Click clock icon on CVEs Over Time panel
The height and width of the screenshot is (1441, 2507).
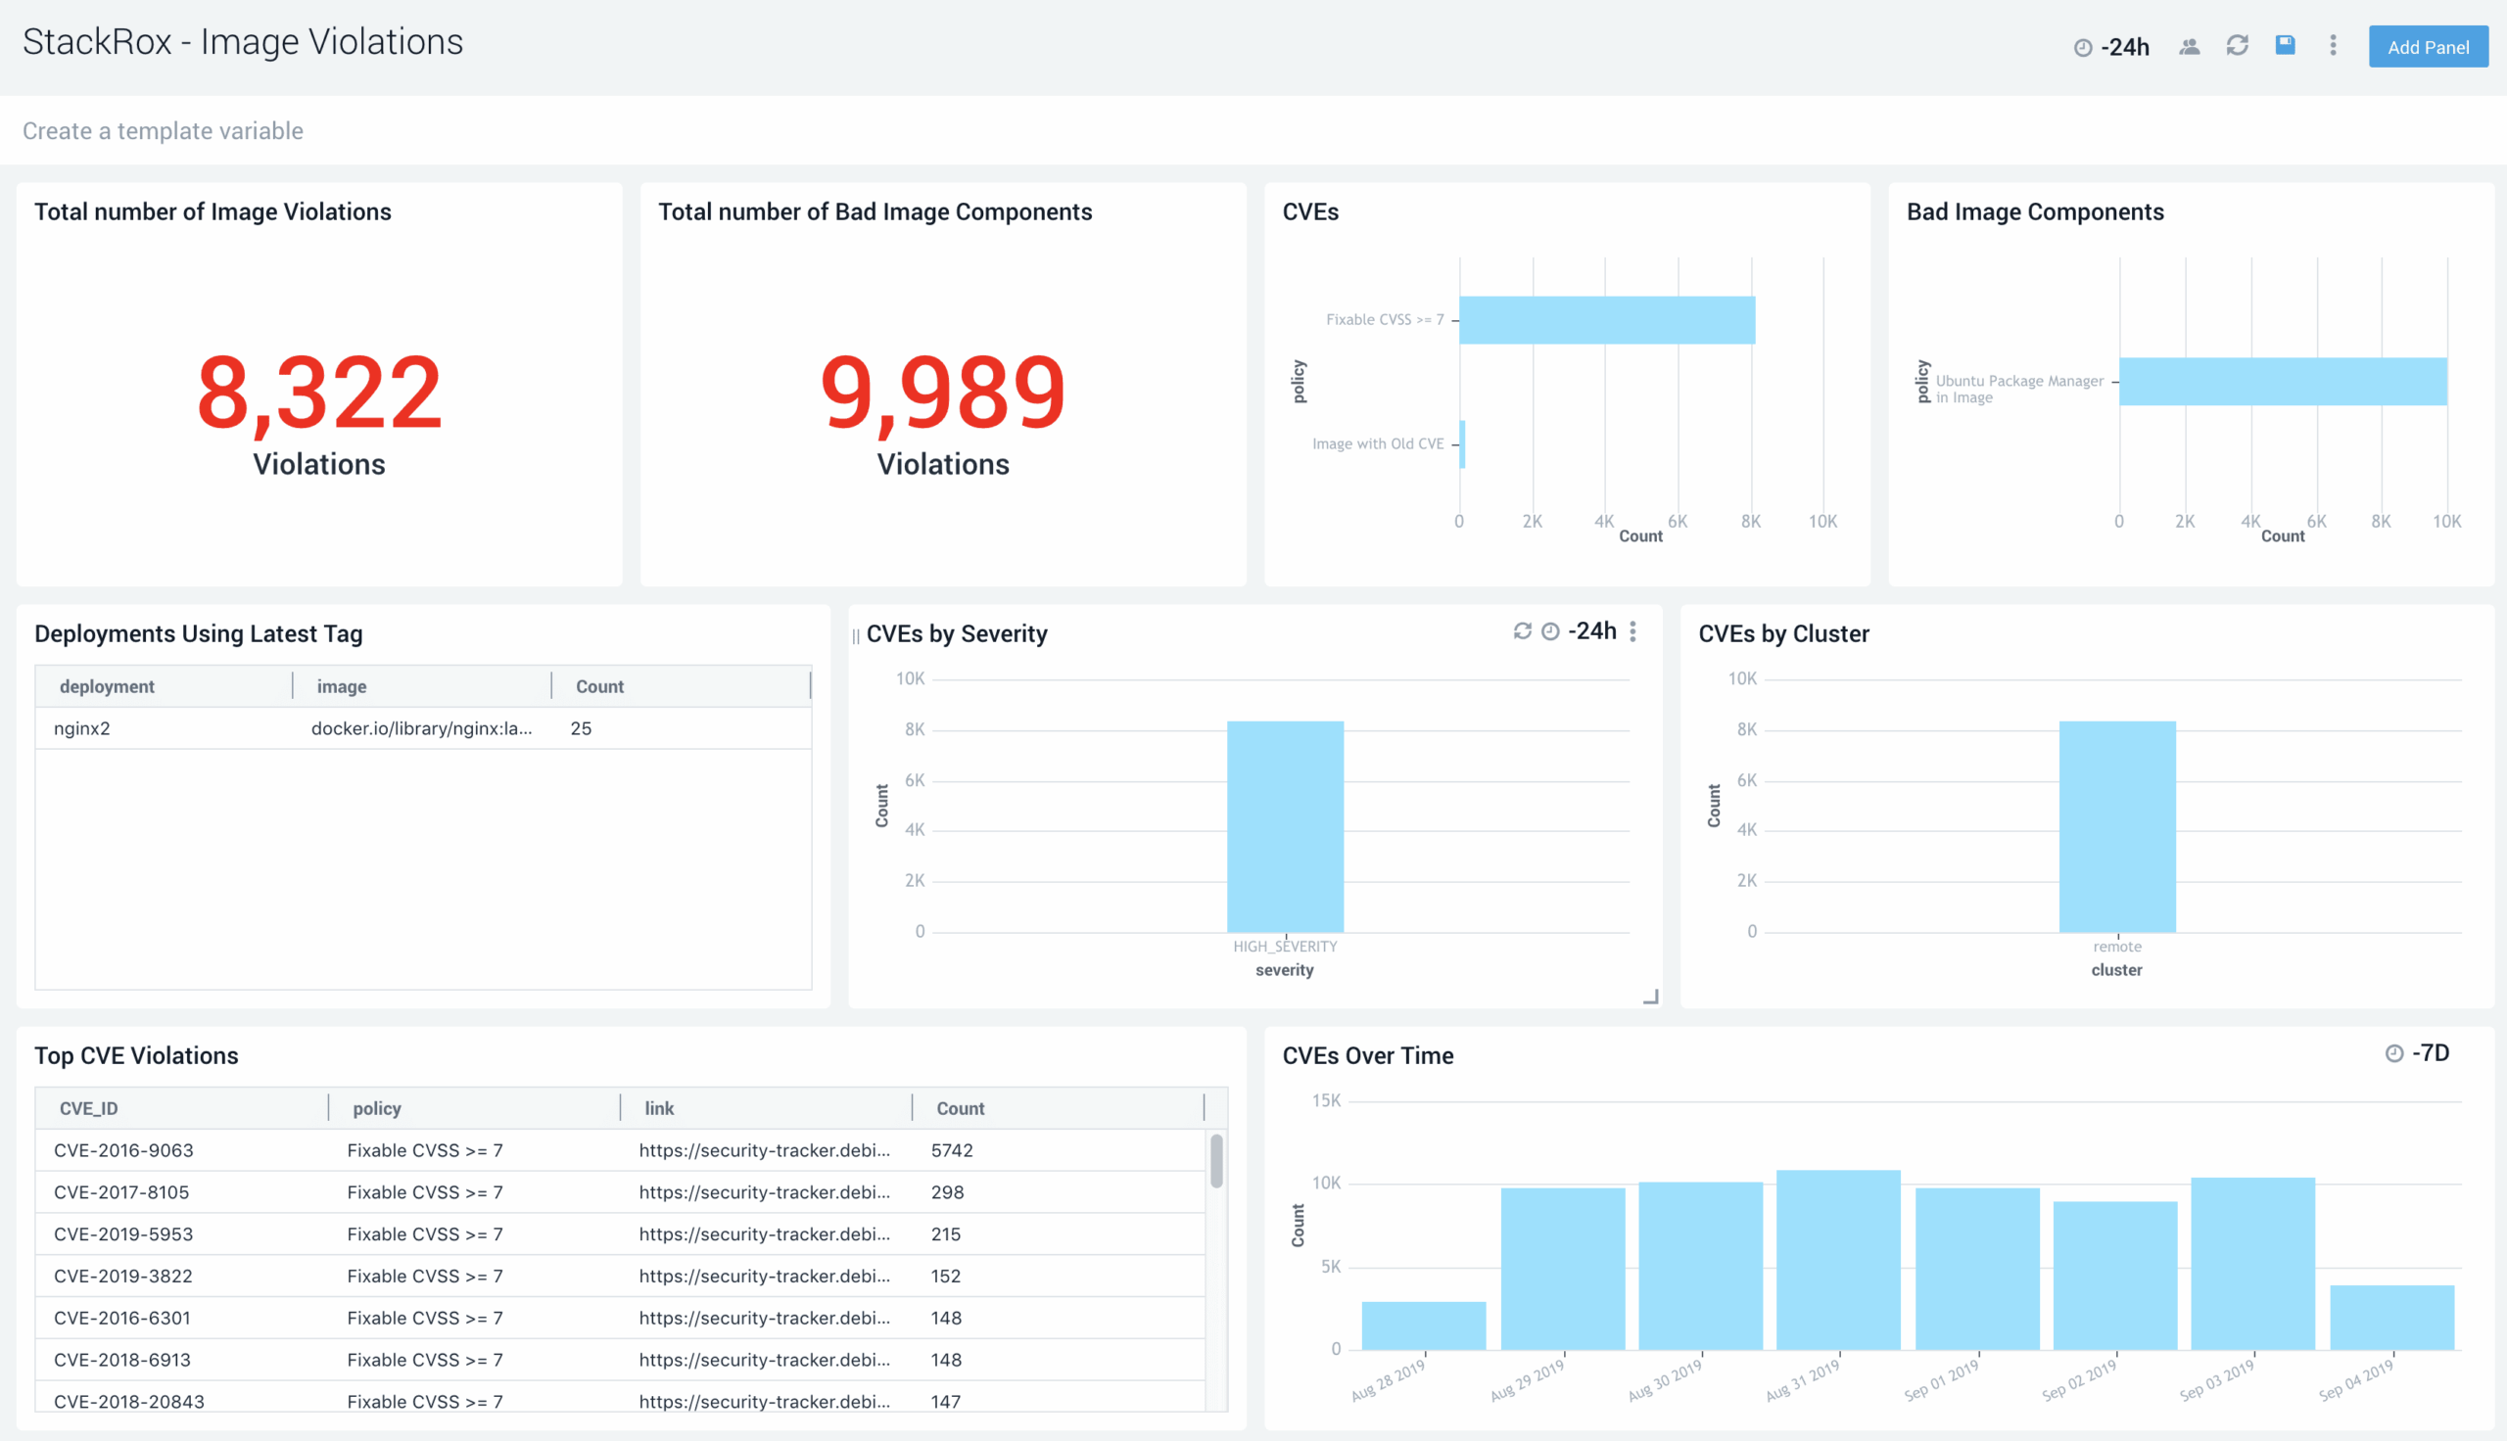[x=2393, y=1053]
